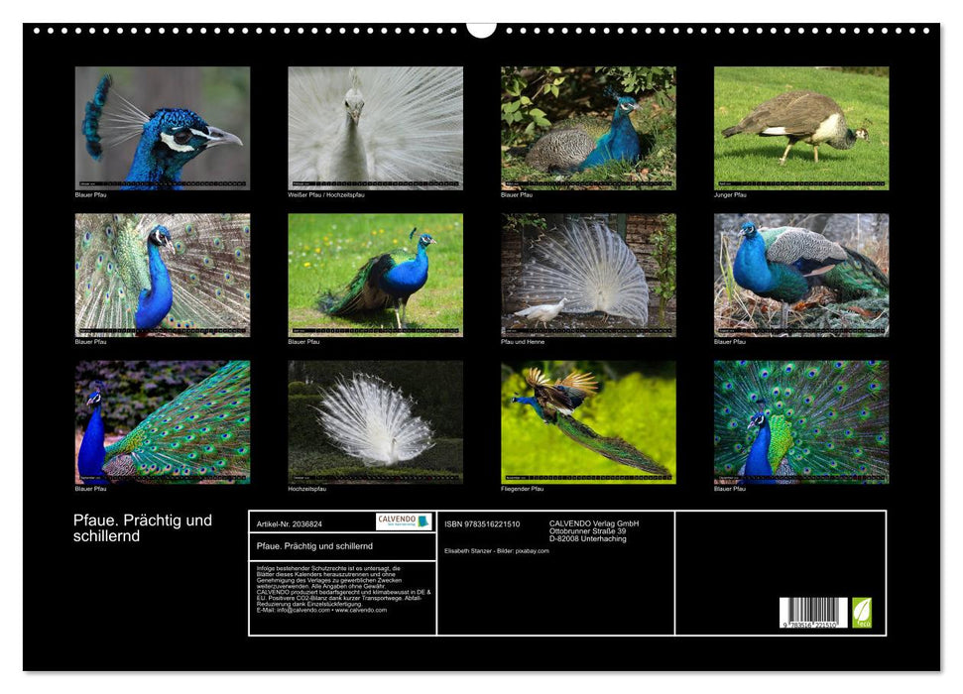
Task: Click the calendar hanger notch at top center
Action: [x=481, y=28]
